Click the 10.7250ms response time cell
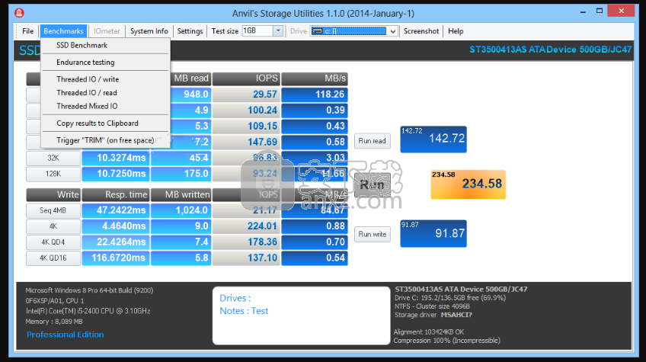The image size is (646, 362). (x=116, y=174)
